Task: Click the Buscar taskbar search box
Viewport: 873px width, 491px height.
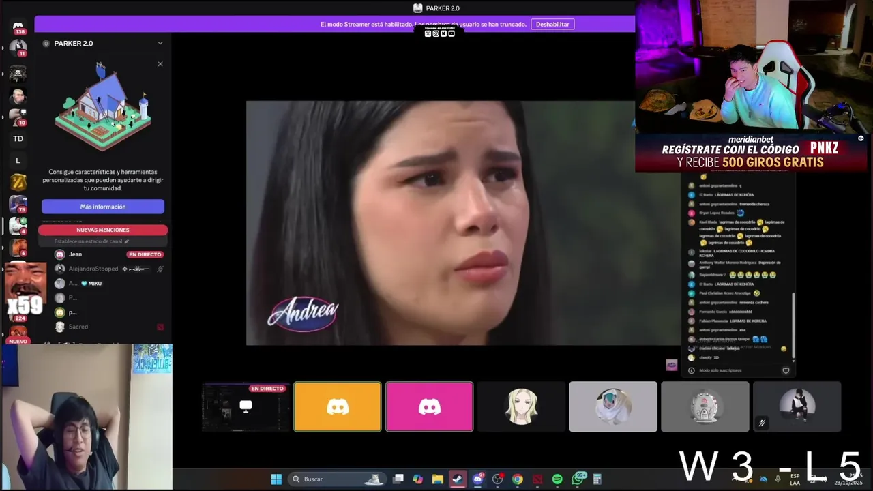Action: click(x=337, y=479)
